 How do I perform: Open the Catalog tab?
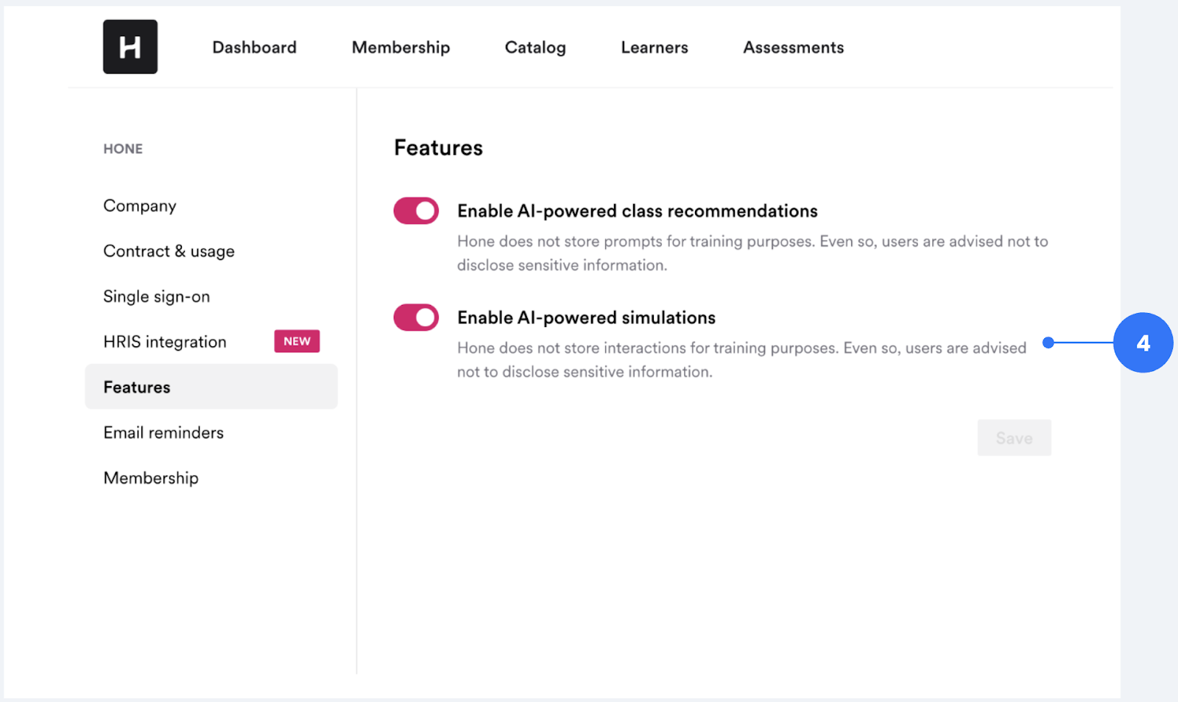click(x=535, y=48)
